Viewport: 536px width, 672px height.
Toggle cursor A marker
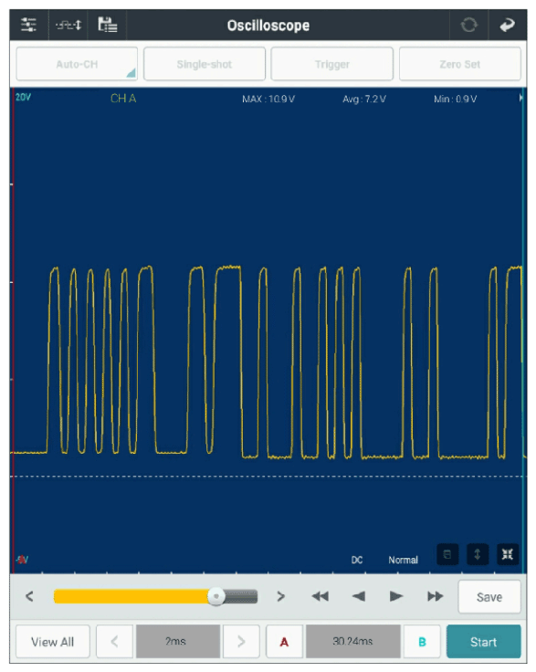click(284, 642)
